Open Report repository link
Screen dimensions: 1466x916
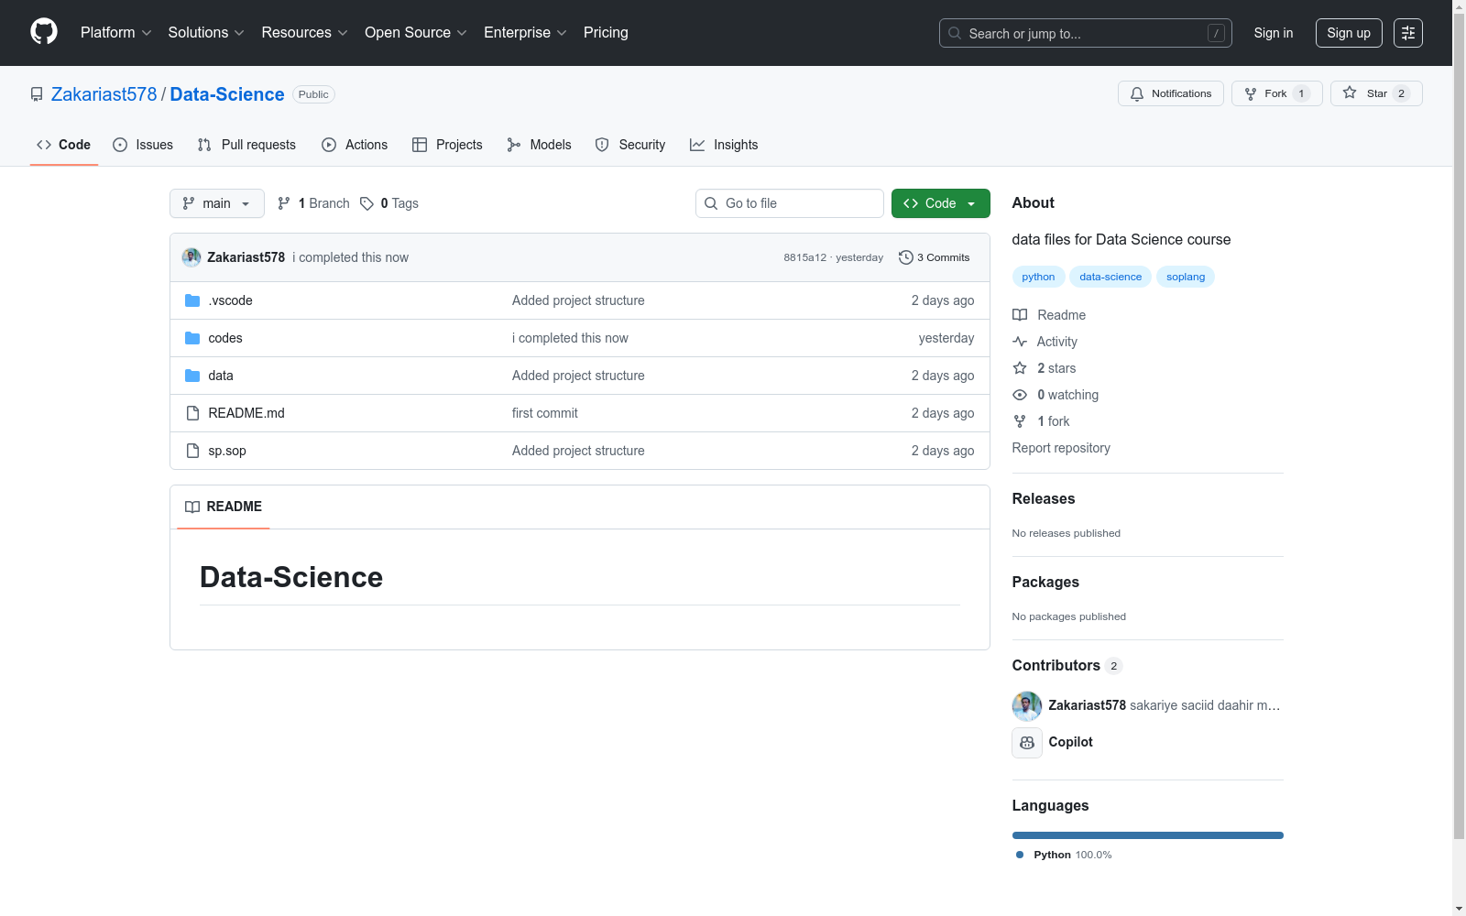1061,448
